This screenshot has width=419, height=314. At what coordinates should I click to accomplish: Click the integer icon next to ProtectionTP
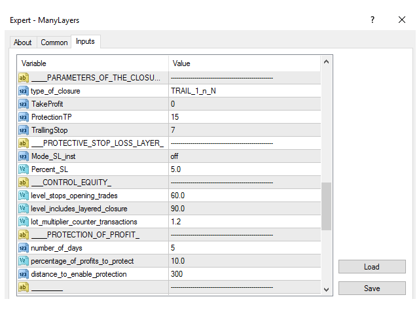pos(24,117)
